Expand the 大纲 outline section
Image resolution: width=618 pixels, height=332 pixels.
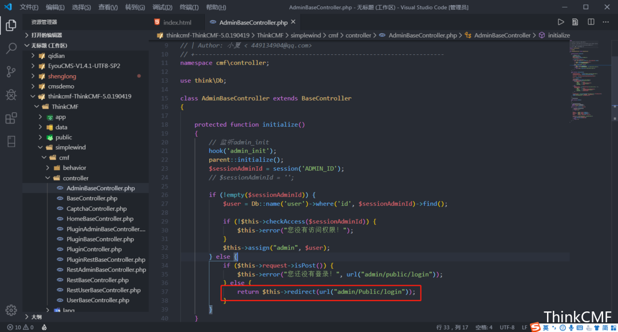pyautogui.click(x=86, y=317)
